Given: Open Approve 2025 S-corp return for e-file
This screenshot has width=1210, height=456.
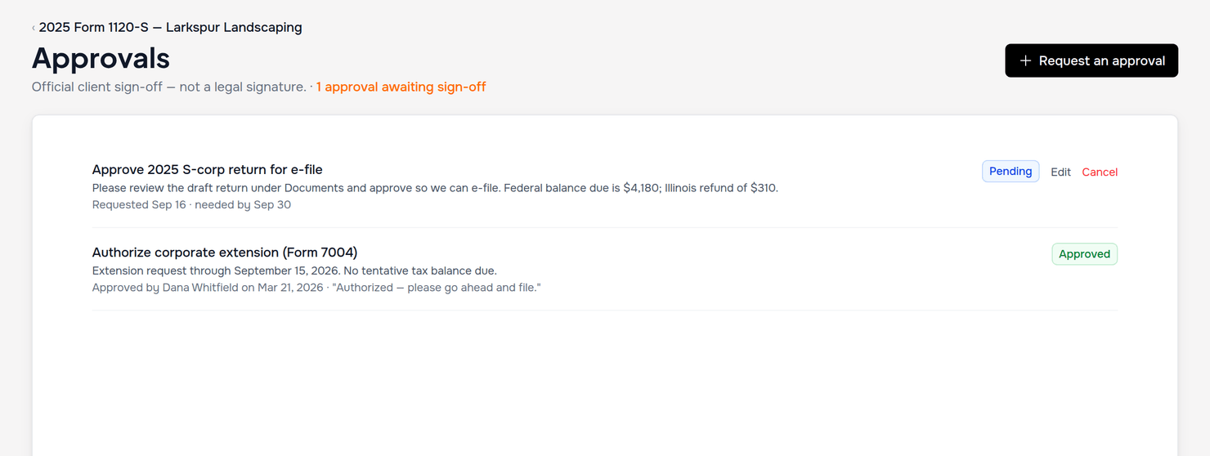Looking at the screenshot, I should [208, 170].
